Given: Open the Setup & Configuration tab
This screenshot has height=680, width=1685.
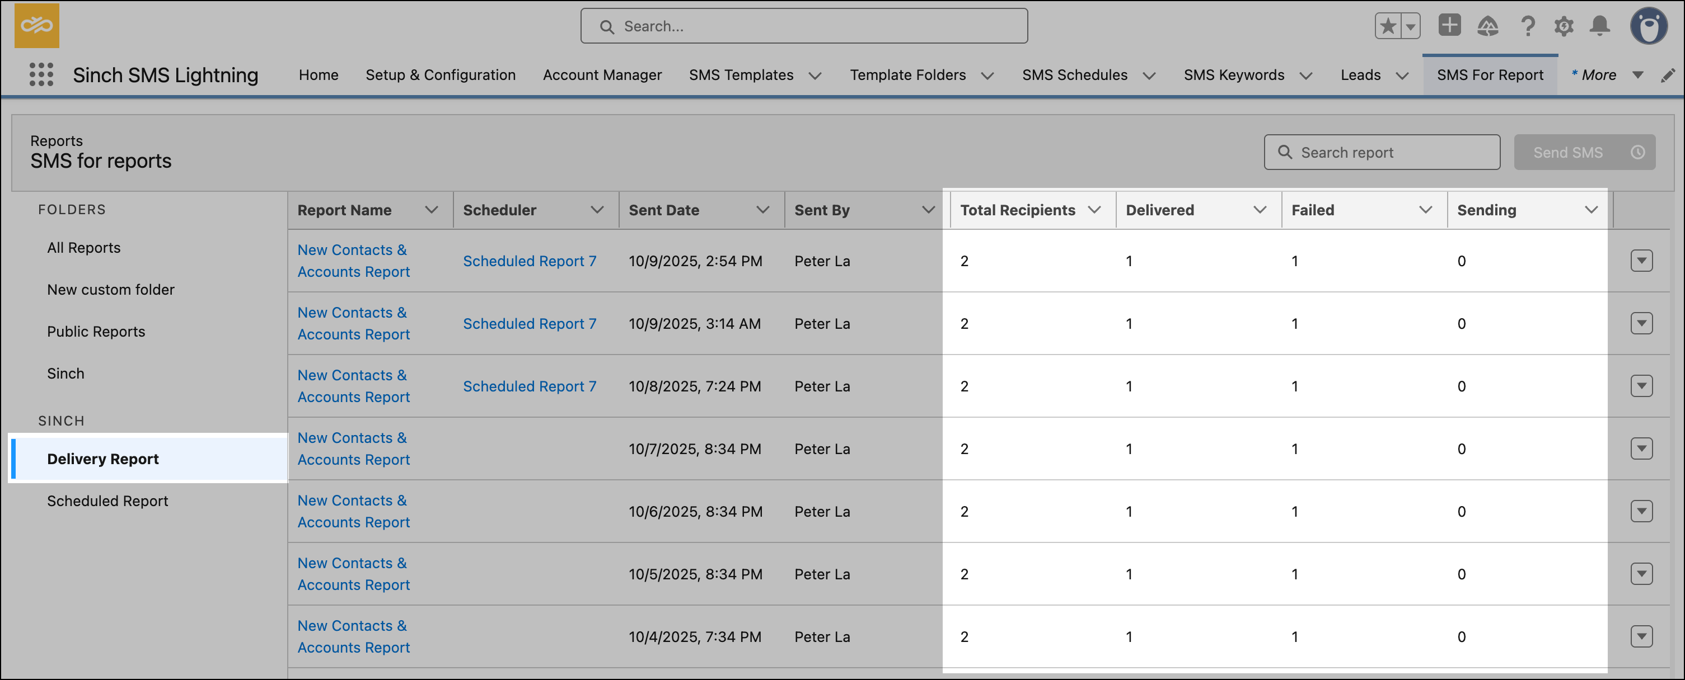Looking at the screenshot, I should coord(440,75).
